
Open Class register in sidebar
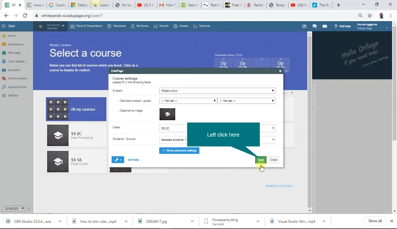pos(16,61)
